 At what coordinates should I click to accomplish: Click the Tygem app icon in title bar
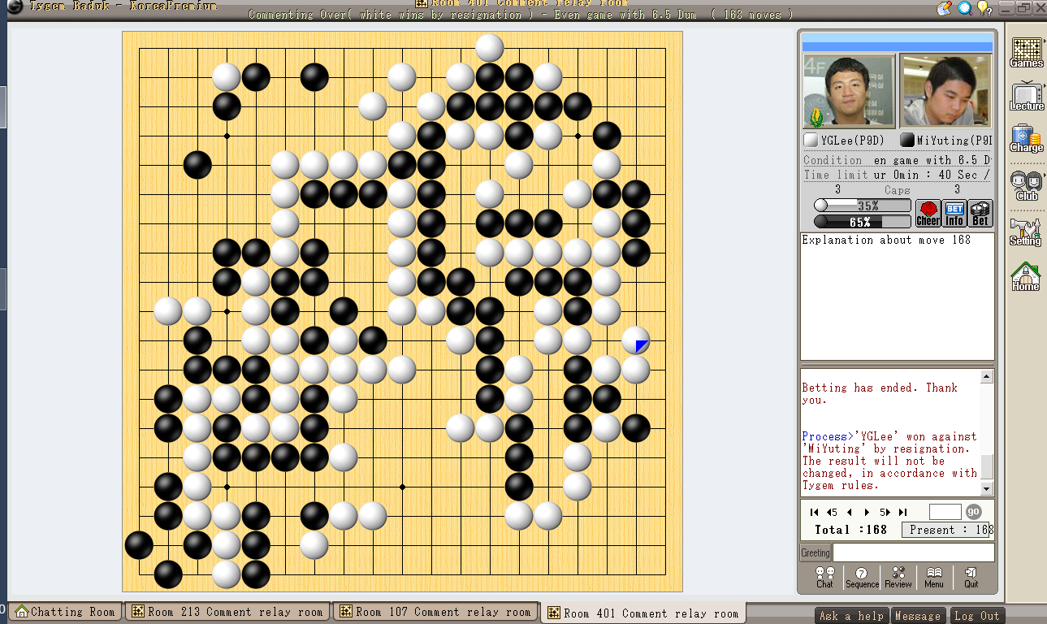coord(15,6)
